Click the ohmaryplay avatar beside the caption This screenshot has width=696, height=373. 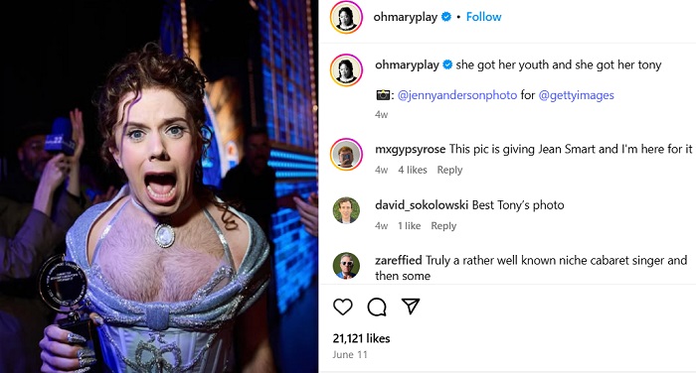[346, 70]
